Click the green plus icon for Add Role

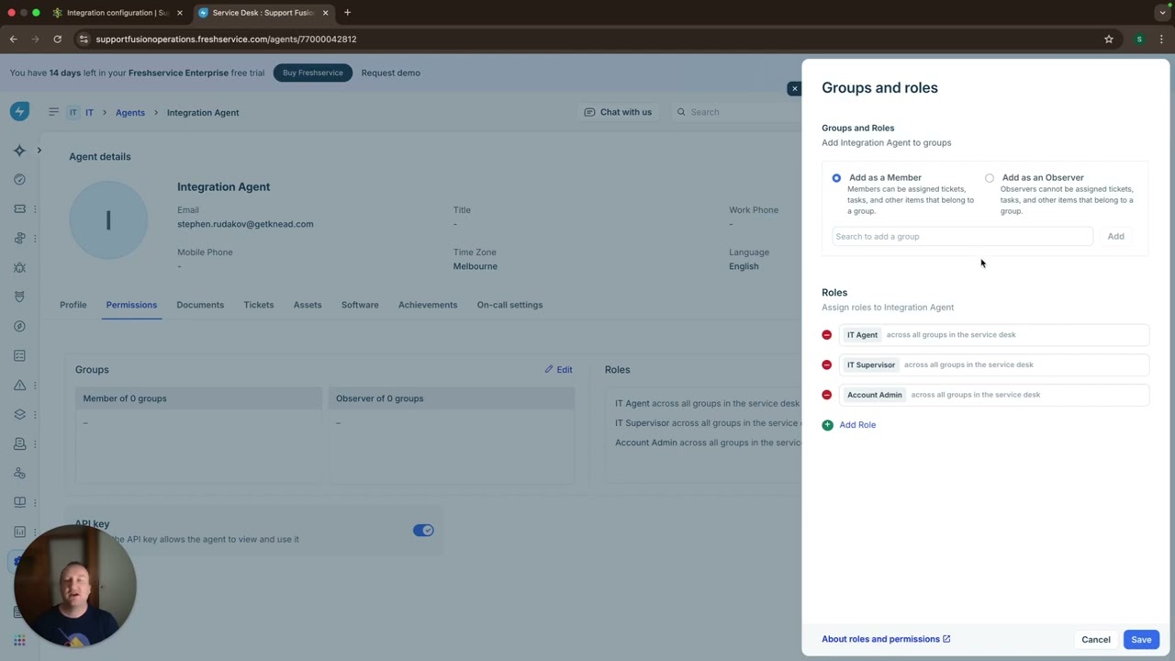(827, 425)
